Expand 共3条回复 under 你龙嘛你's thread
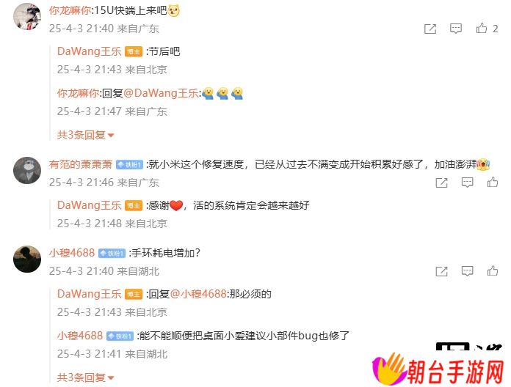Screen dimensions: 511x387 point(85,135)
